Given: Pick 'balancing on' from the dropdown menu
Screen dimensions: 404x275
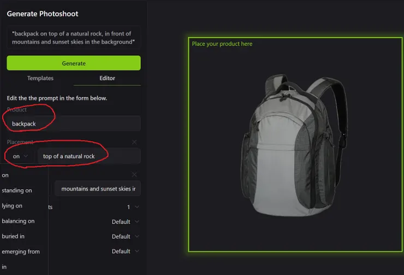Looking at the screenshot, I should [18, 221].
